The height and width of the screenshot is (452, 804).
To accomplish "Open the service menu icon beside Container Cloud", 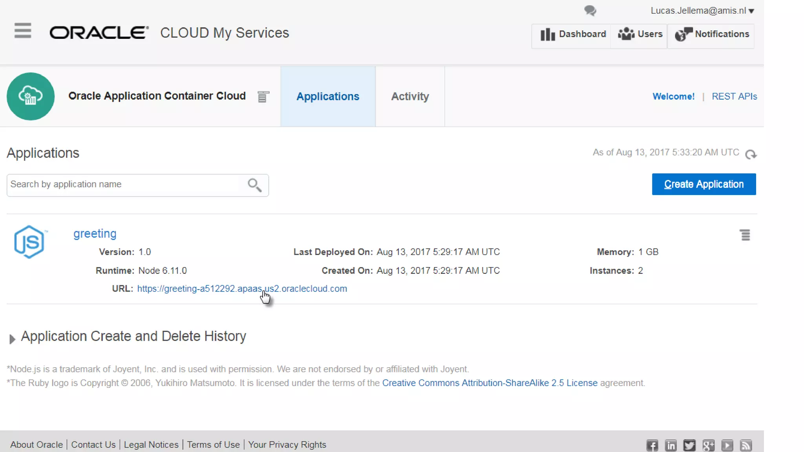I will tap(263, 97).
